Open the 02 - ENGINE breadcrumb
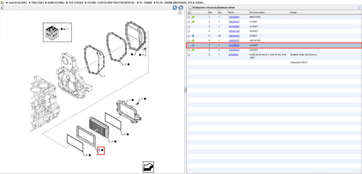362x174 pixels. coord(146,3)
